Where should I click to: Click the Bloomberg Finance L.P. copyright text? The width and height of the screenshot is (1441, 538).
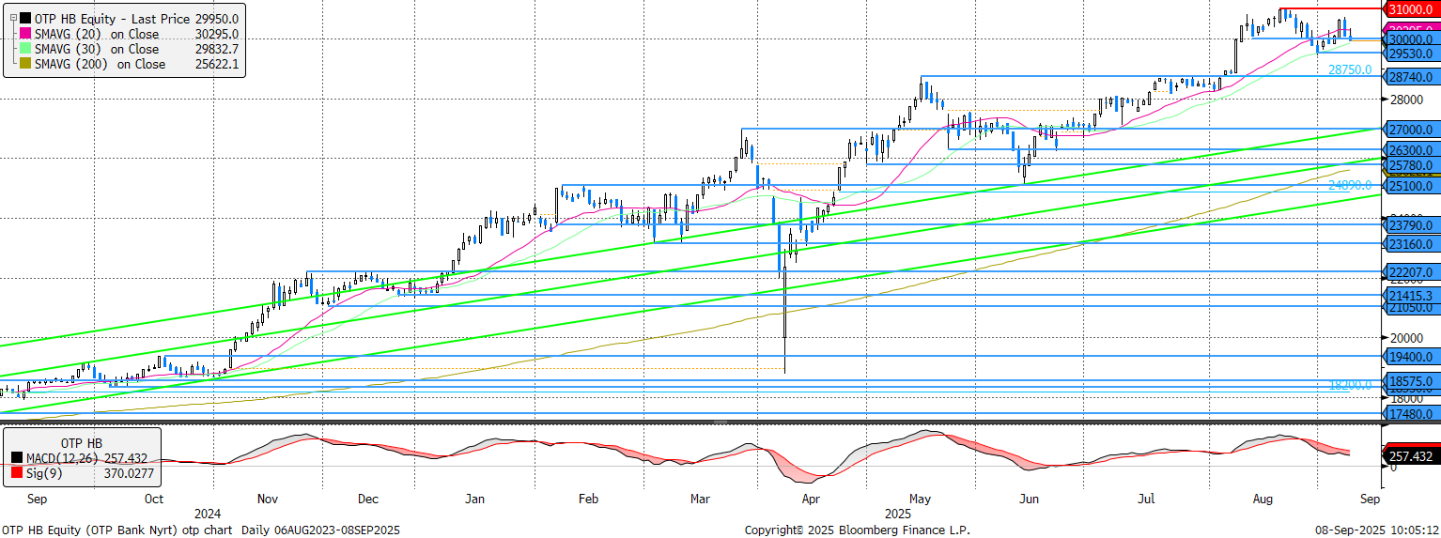[857, 530]
